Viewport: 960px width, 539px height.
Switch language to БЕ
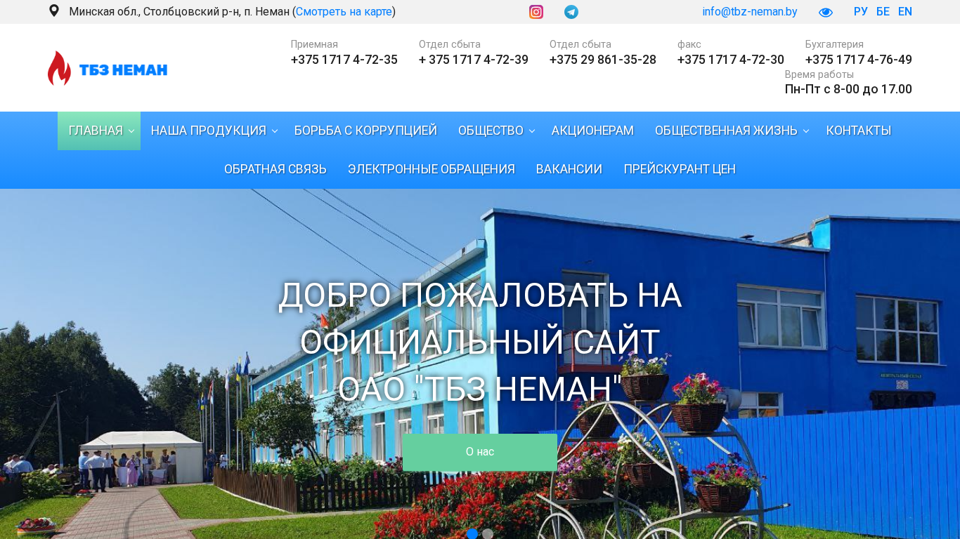[883, 12]
